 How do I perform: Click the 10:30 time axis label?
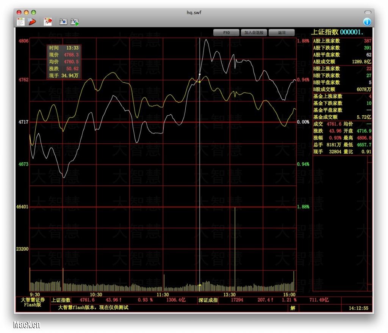point(96,295)
